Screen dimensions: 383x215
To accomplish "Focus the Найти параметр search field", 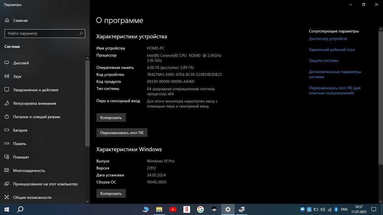I will click(x=45, y=33).
